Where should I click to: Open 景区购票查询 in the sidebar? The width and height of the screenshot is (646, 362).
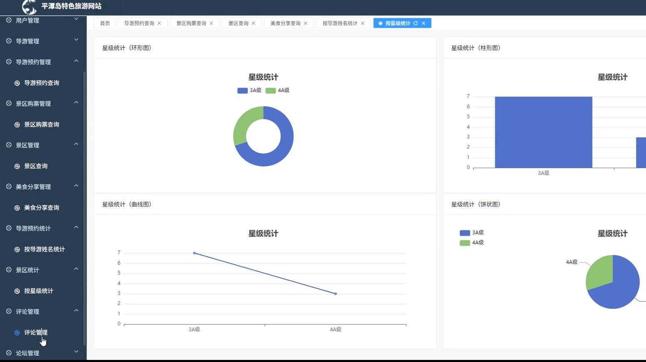[42, 125]
